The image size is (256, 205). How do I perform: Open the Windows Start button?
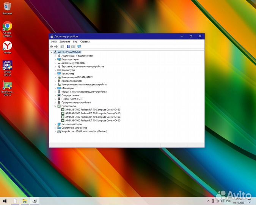point(5,201)
